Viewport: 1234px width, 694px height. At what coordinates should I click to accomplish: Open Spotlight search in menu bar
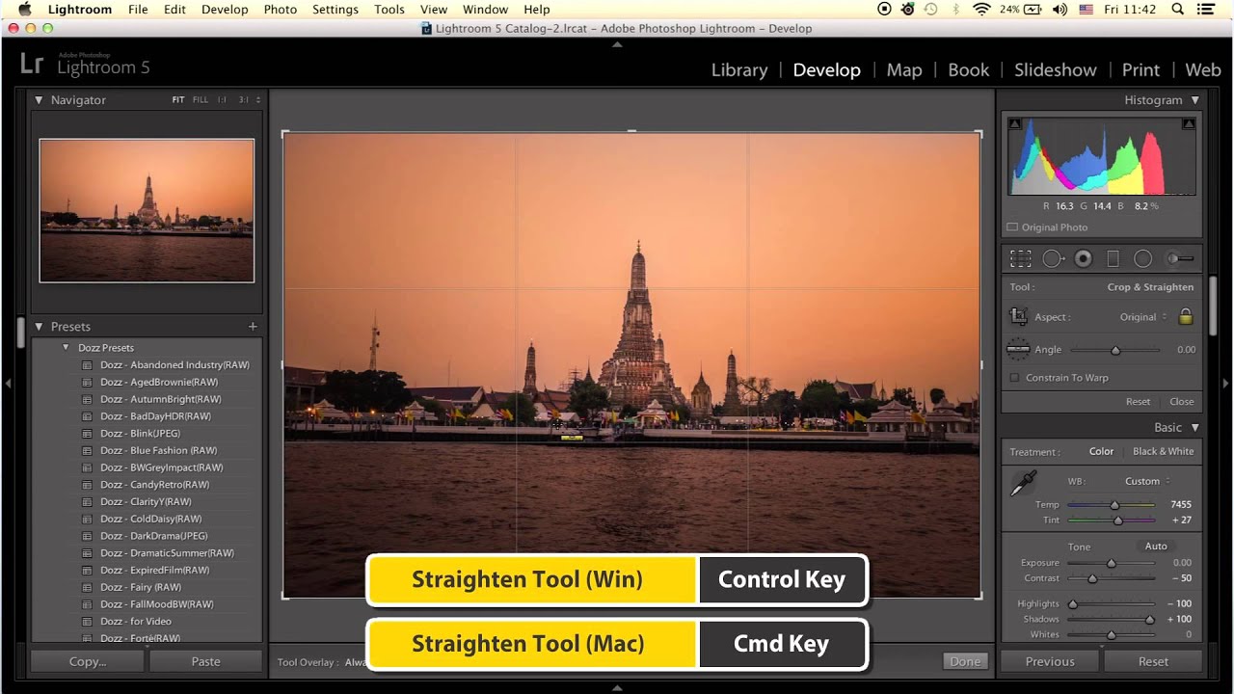pyautogui.click(x=1178, y=10)
